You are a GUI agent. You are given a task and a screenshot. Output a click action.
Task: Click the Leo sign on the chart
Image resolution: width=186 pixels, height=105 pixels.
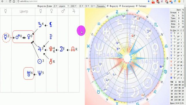point(155,92)
